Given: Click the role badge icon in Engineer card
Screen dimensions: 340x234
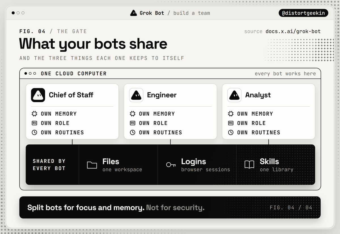Looking at the screenshot, I should click(x=133, y=123).
